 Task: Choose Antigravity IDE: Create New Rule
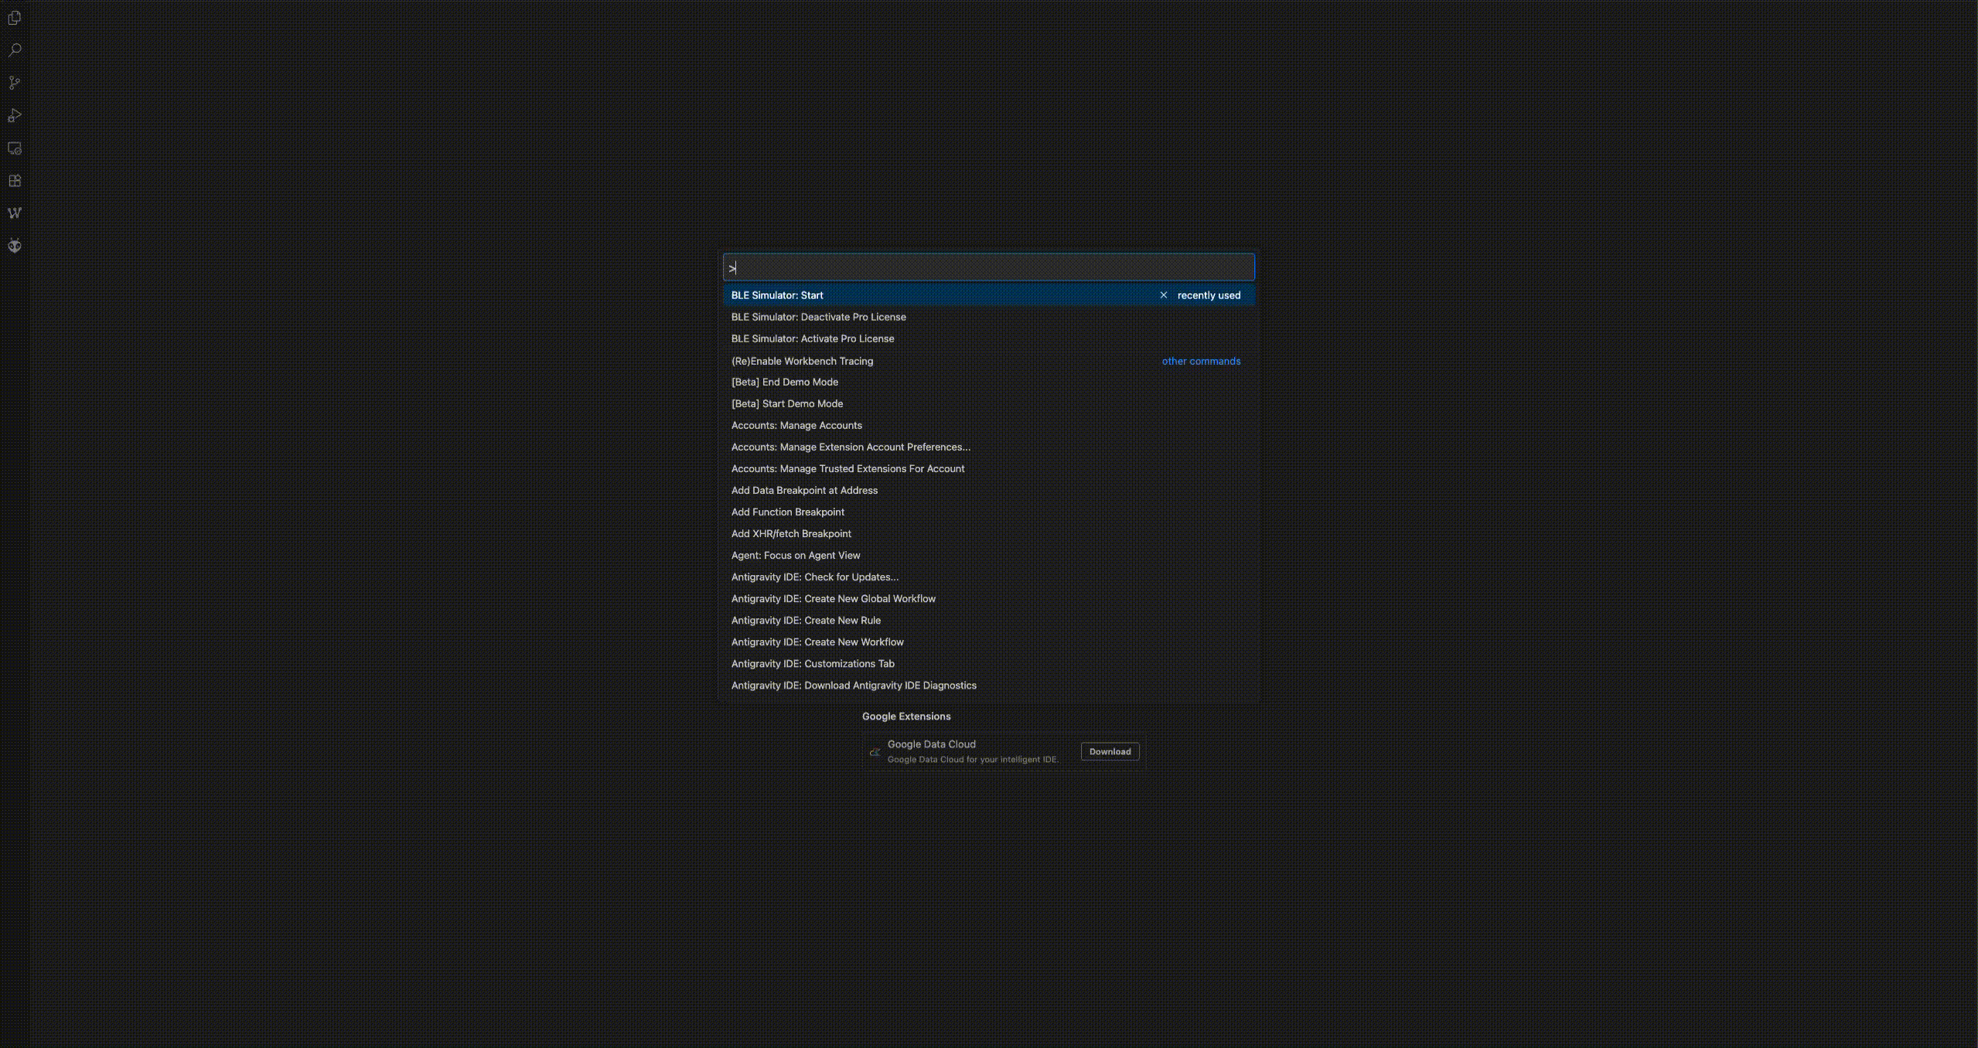(988, 620)
